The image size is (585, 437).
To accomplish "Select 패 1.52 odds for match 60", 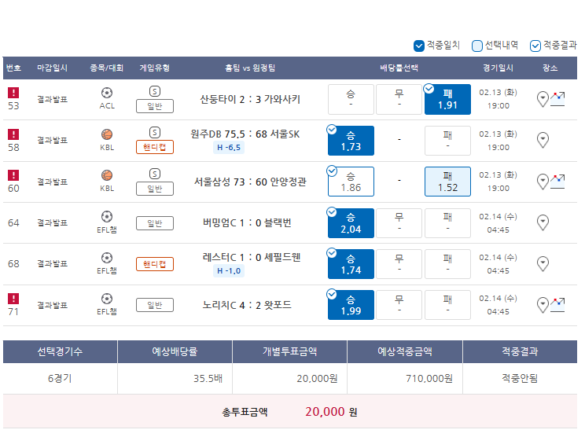I will coord(447,182).
